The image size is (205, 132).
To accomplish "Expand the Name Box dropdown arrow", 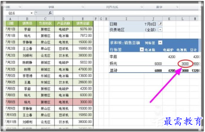I will tap(31, 13).
